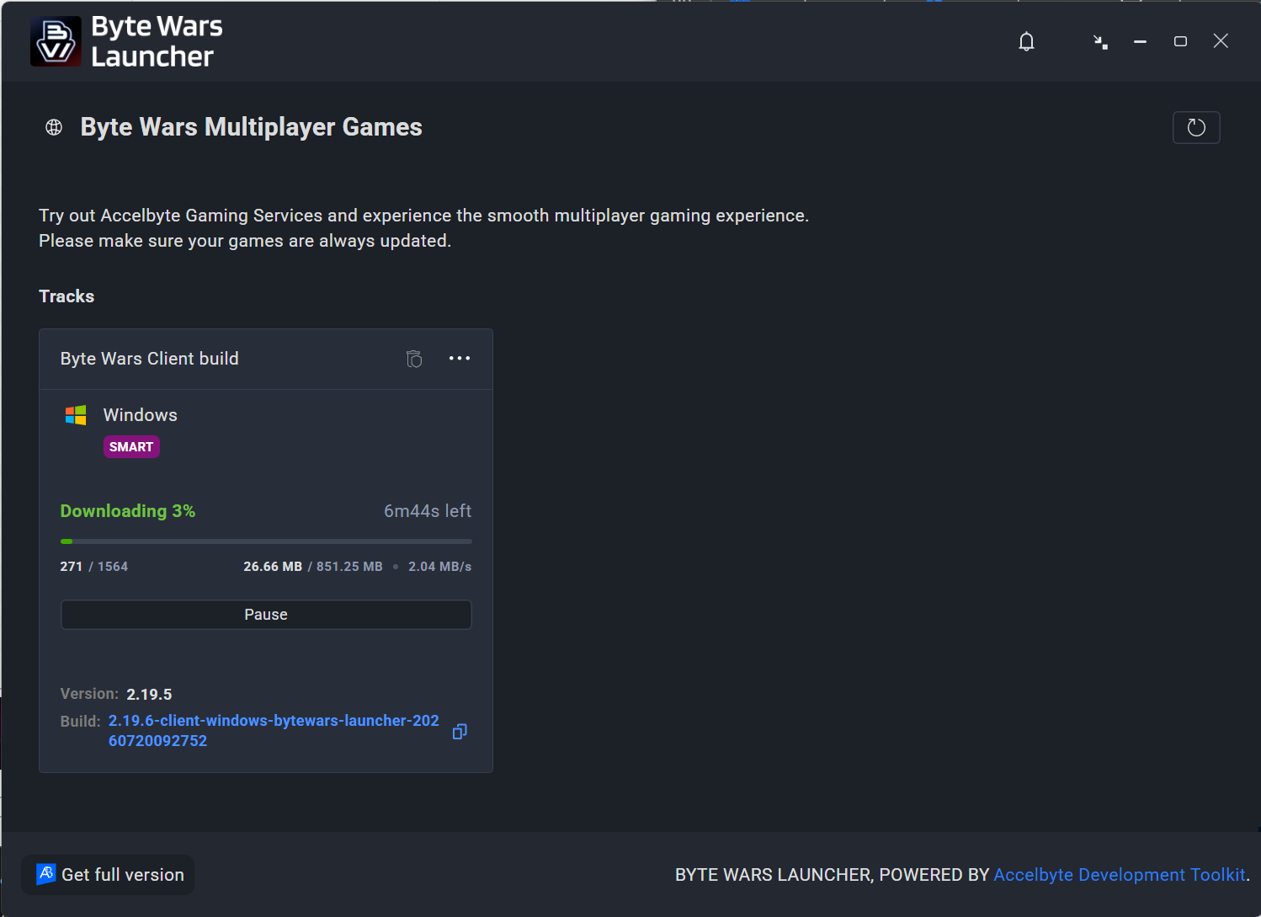Pause the download
Screen dimensions: 1261x917
[x=266, y=615]
